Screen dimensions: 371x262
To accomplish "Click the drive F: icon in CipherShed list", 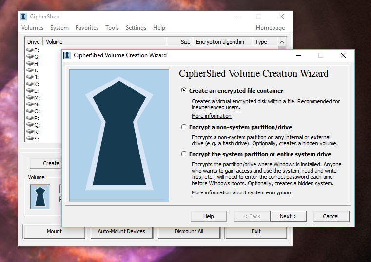I will coord(30,50).
